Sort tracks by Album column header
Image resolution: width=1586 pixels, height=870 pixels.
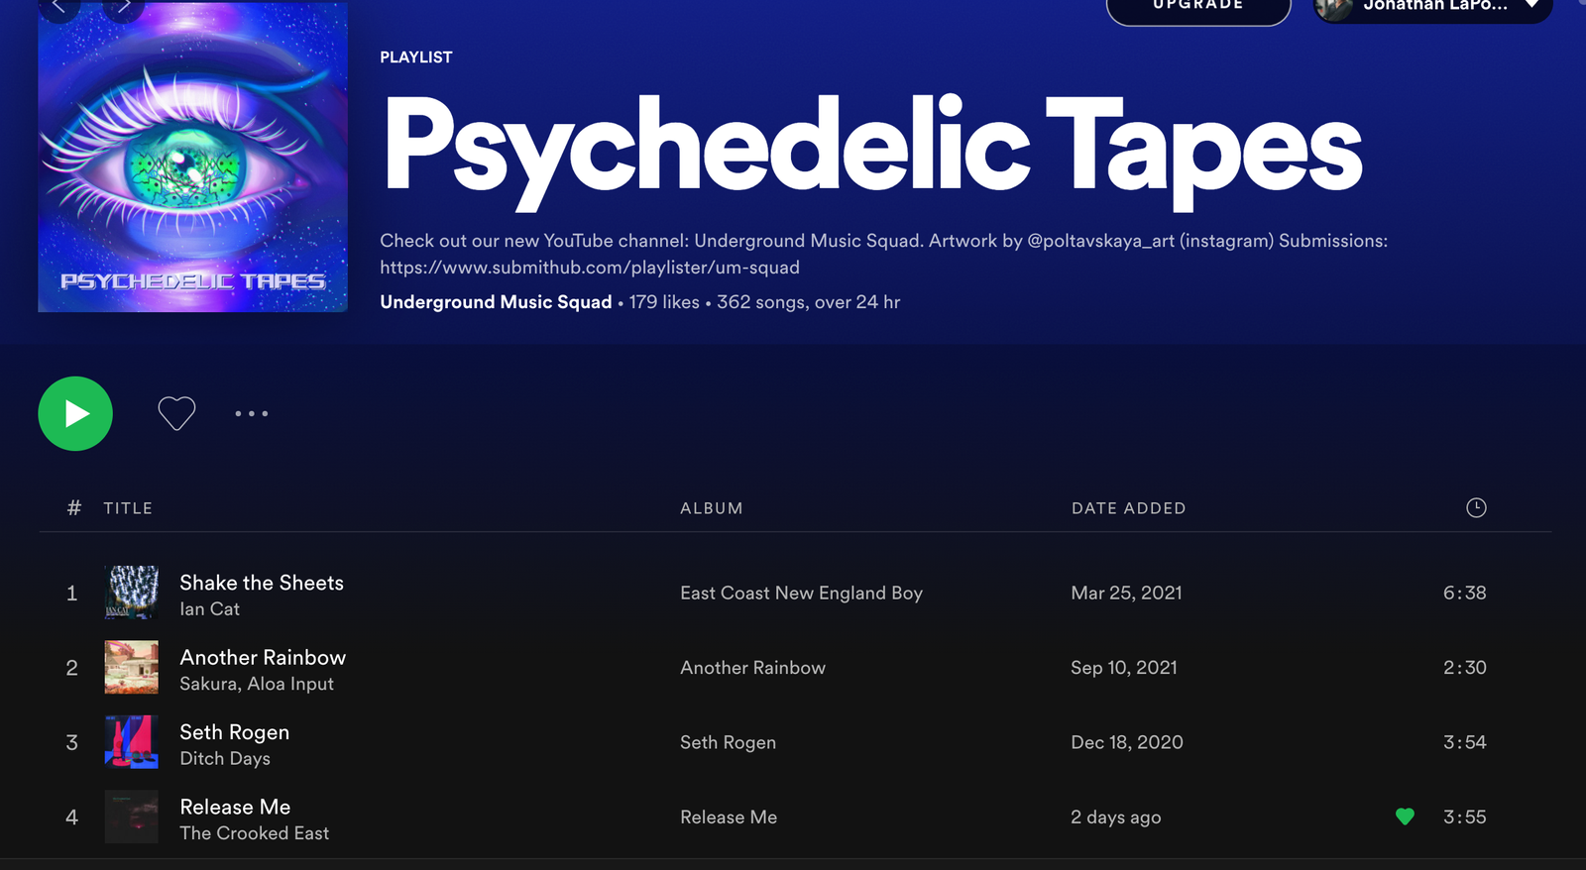tap(711, 508)
